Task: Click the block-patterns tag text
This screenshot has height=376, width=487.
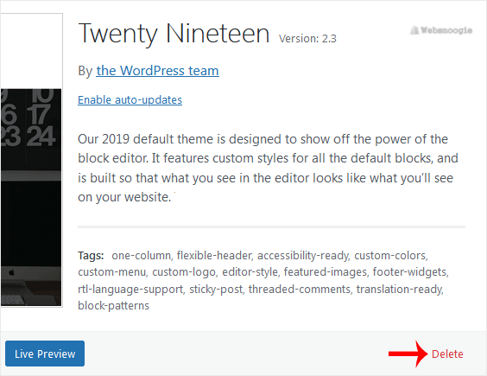Action: (113, 306)
